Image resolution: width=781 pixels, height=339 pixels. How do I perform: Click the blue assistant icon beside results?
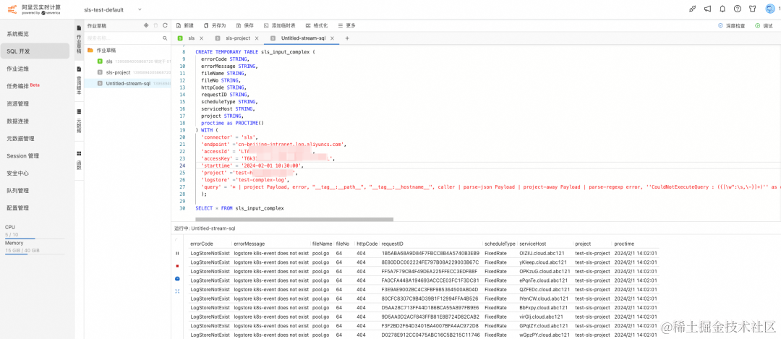pyautogui.click(x=177, y=278)
